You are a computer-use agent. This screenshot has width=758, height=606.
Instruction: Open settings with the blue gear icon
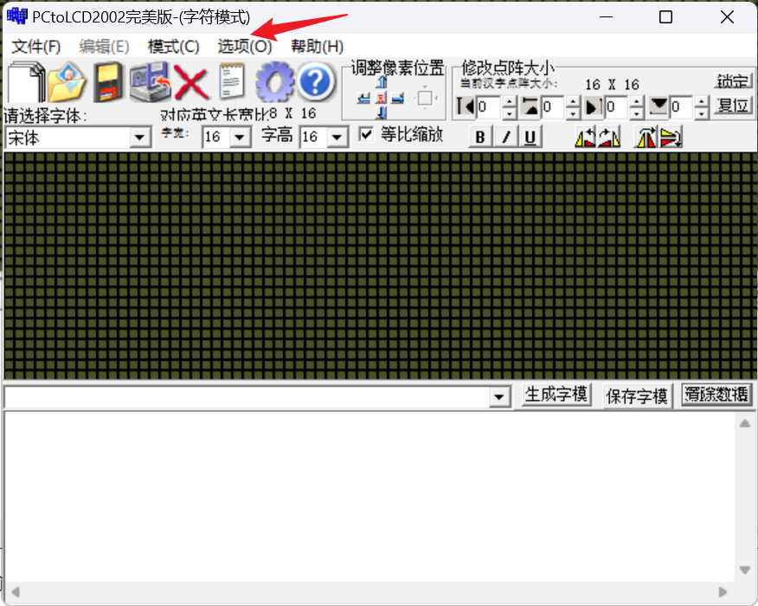(274, 82)
